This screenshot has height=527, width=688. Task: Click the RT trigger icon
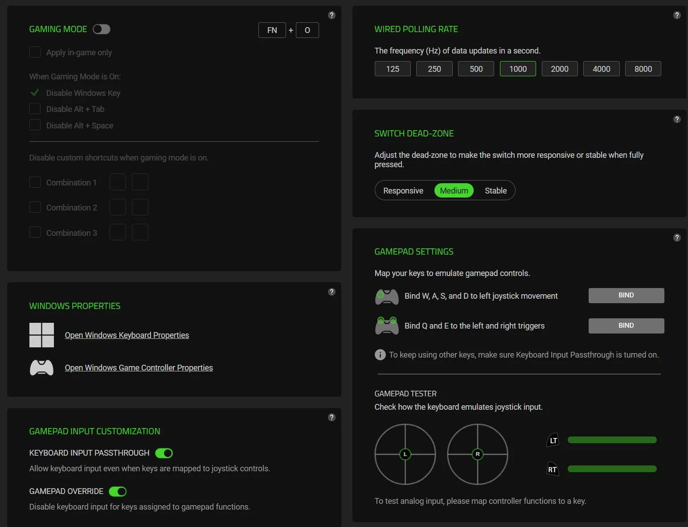coord(553,469)
